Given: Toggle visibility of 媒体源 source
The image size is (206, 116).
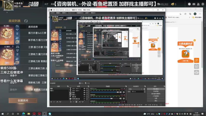Looking at the screenshot, I should tap(84, 97).
